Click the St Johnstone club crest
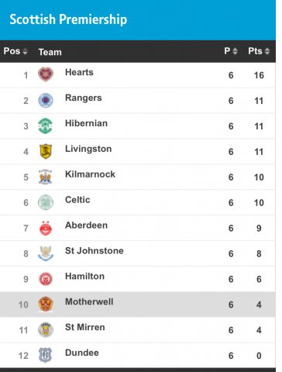Image resolution: width=282 pixels, height=372 pixels. click(46, 253)
